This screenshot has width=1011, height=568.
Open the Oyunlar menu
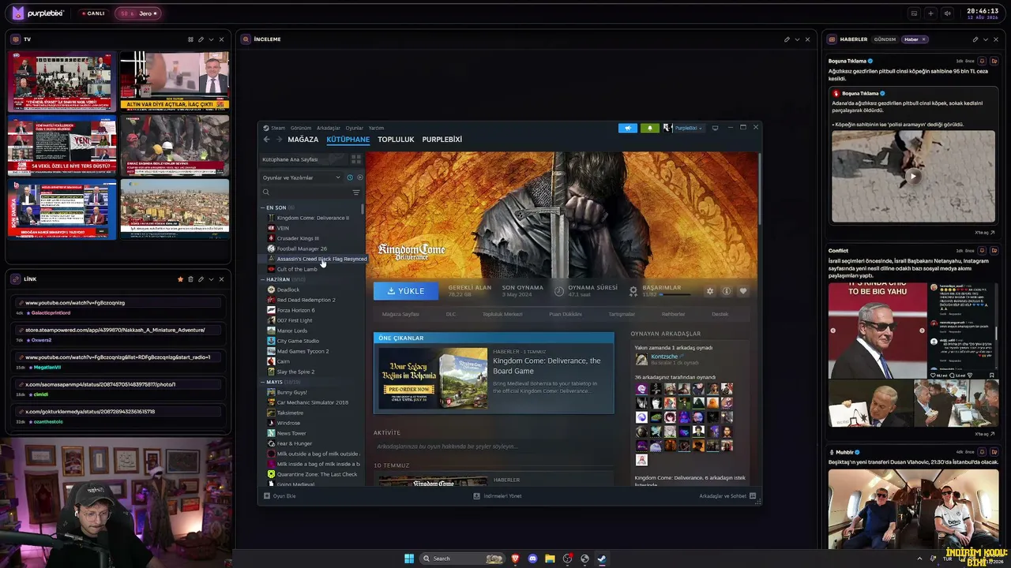point(355,128)
